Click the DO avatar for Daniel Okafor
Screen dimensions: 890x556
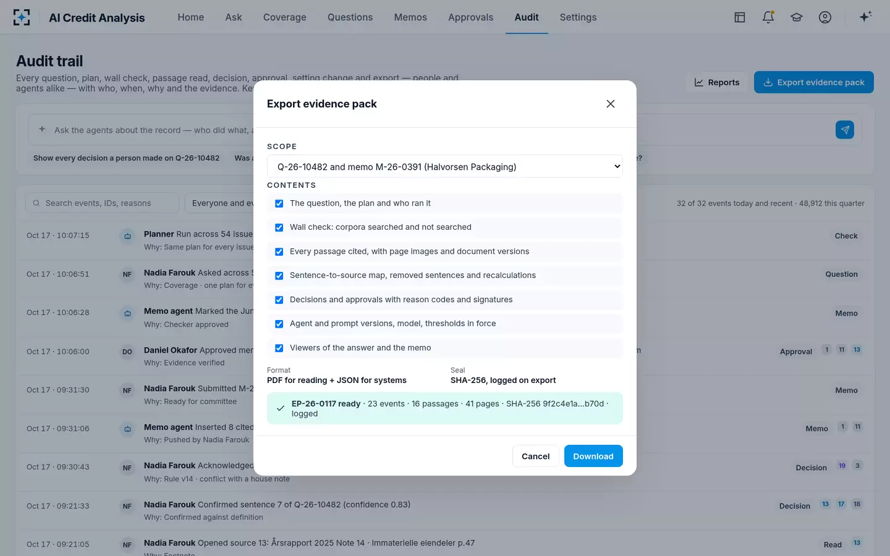(127, 352)
